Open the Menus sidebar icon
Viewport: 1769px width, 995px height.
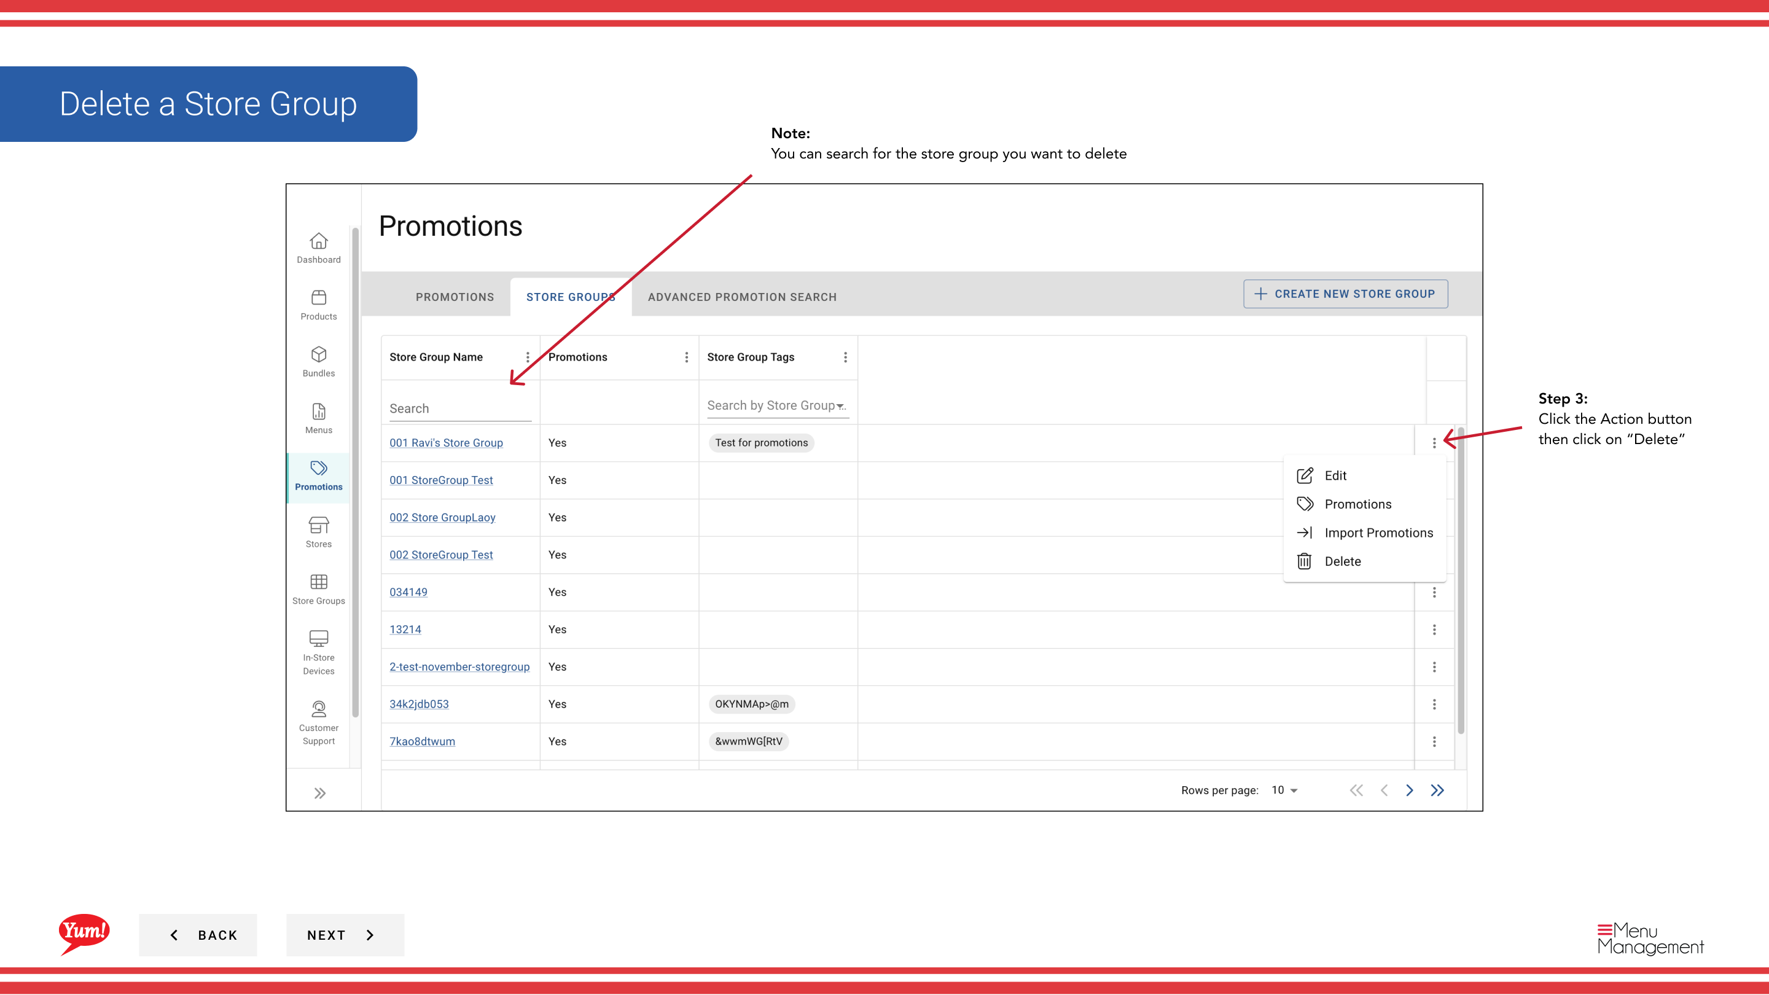[x=319, y=419]
